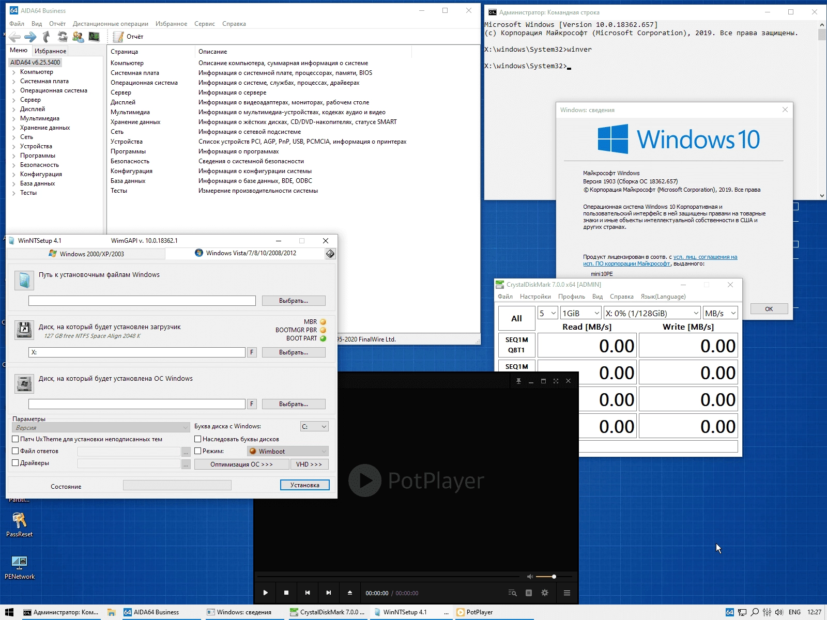Click WinNTSetup disk tool icon near tabs

(x=330, y=253)
